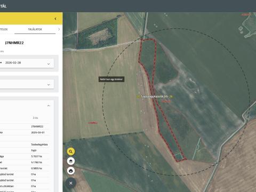Screen dimensions: 256x192
Task: Select the J7NHMR22 block heading
Action: (x=14, y=43)
